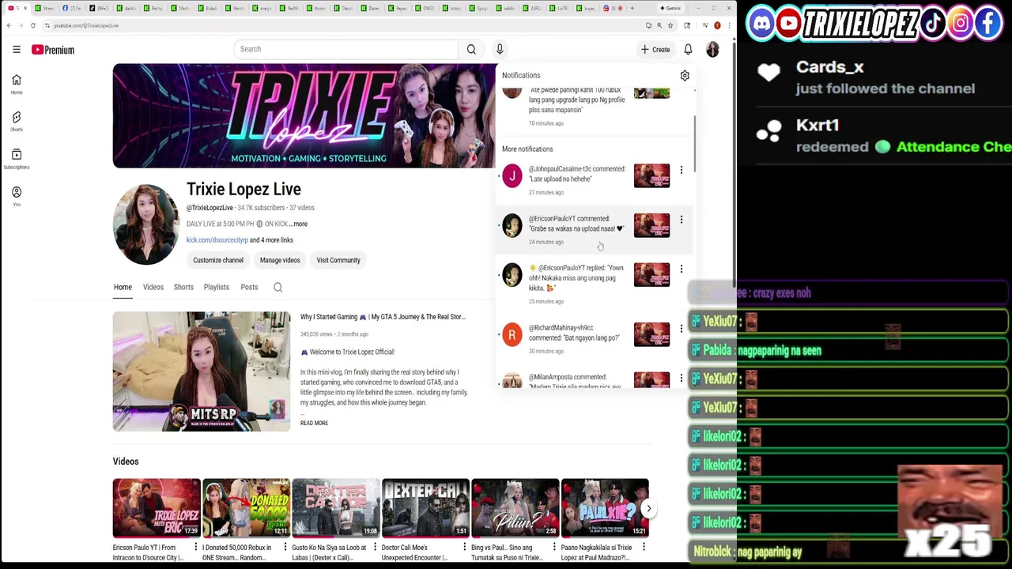
Task: Play the featured MITS RP video thumbnail
Action: pyautogui.click(x=202, y=371)
